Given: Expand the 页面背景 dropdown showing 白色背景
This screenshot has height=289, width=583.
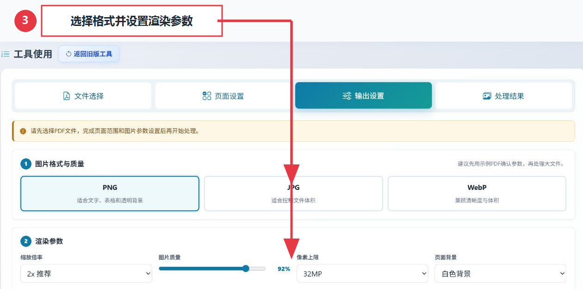Looking at the screenshot, I should [500, 273].
